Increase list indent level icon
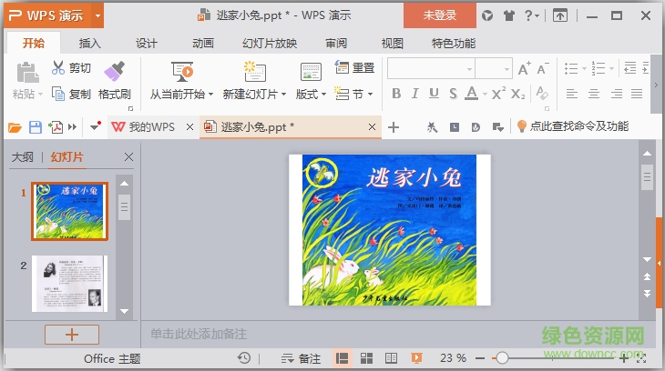This screenshot has height=371, width=665. 646,68
